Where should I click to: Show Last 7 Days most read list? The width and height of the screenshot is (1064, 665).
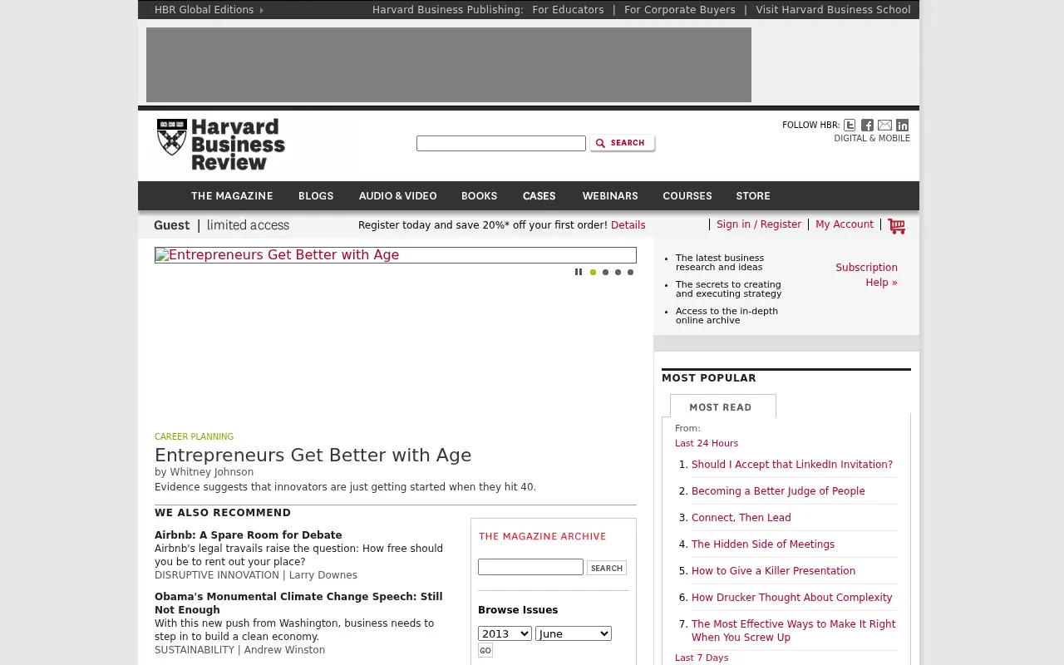702,658
